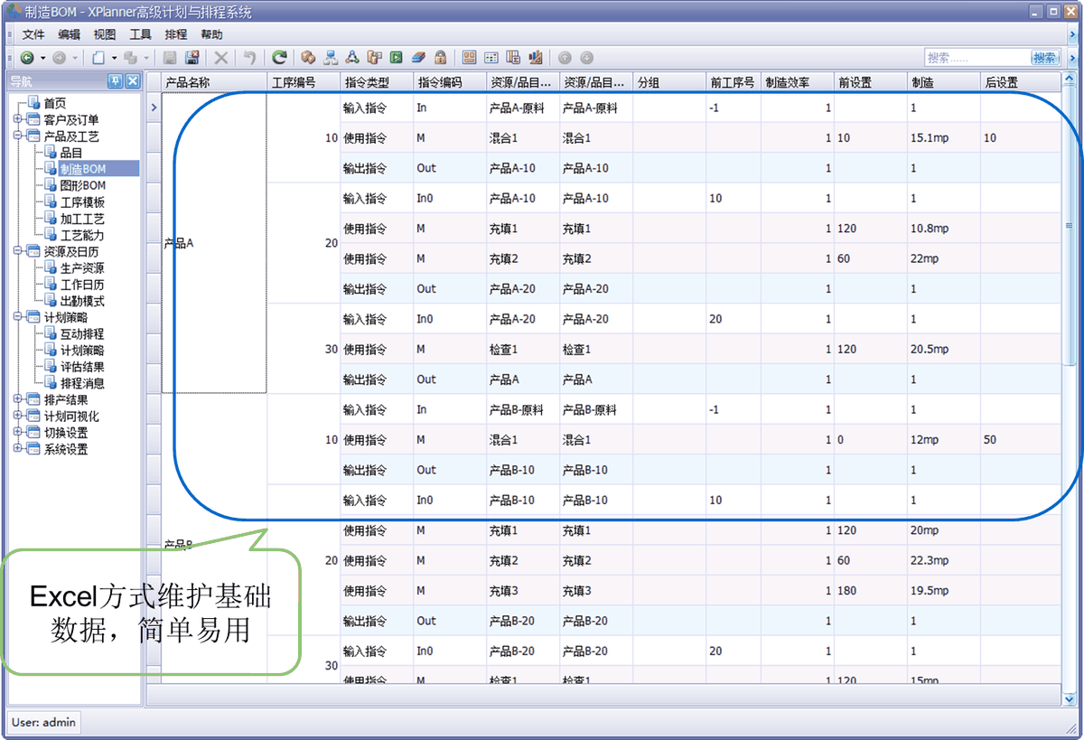Expand the 客户及订单 tree node
This screenshot has width=1084, height=740.
coord(18,119)
